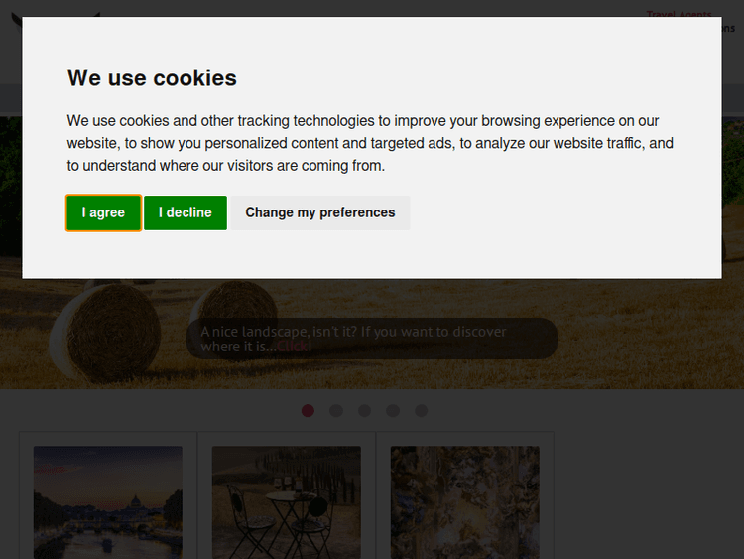Open the vineyard table and chairs thumbnail
744x559 pixels.
(286, 501)
